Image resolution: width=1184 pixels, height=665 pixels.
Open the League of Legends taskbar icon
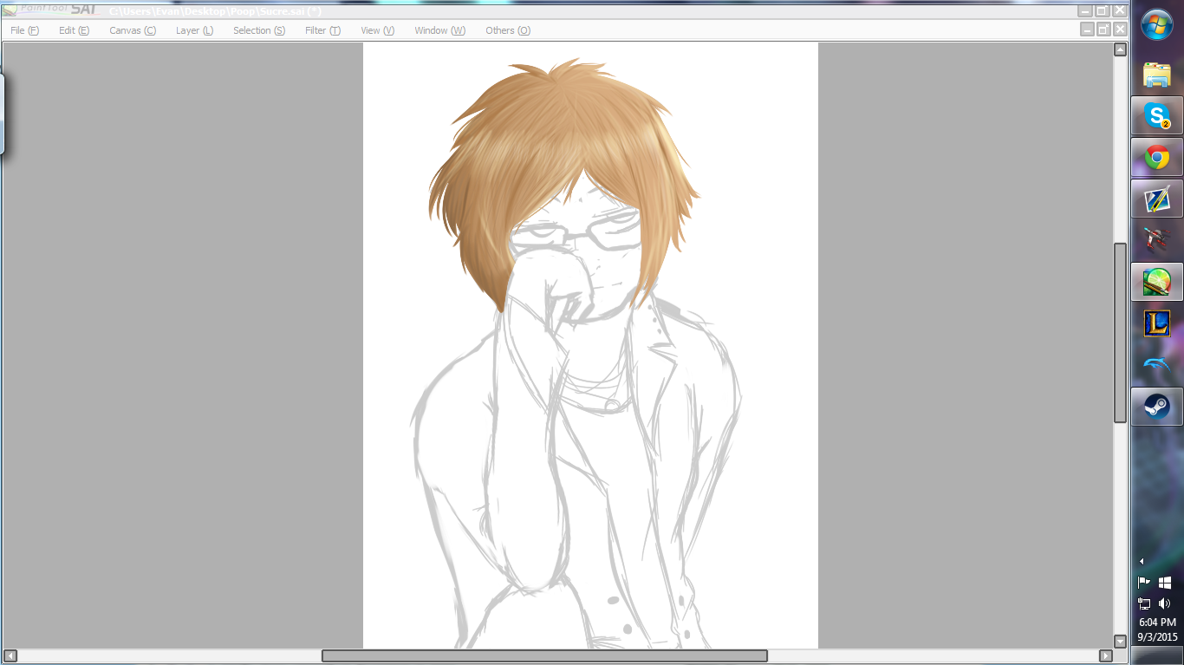[1157, 323]
